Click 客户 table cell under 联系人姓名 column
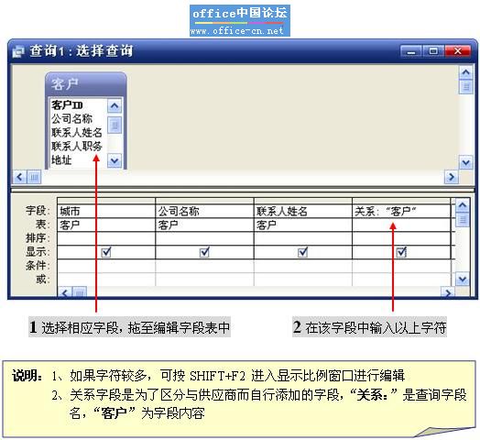 click(303, 225)
